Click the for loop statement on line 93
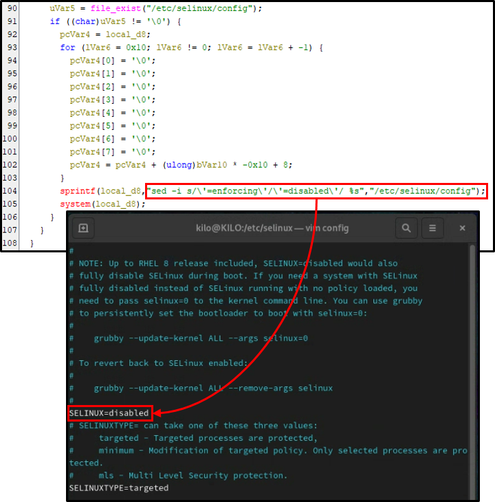The width and height of the screenshot is (495, 502). [x=191, y=47]
